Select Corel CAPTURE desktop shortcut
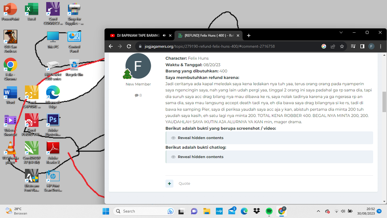The image size is (387, 218). click(x=31, y=97)
